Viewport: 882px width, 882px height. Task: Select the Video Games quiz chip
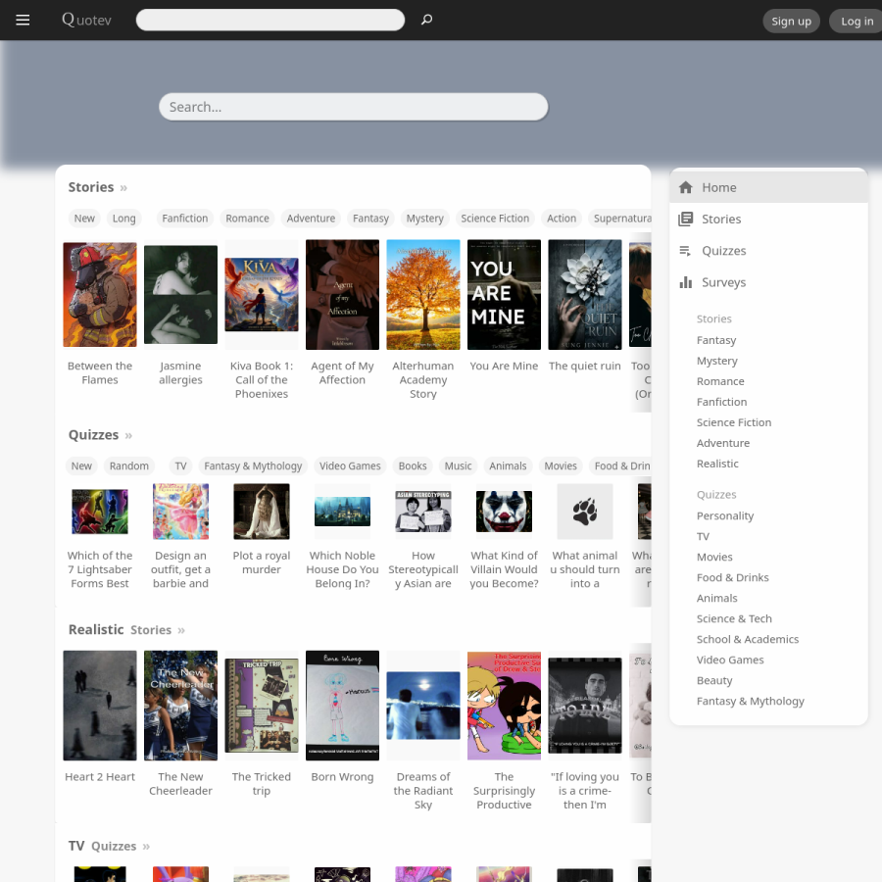350,465
